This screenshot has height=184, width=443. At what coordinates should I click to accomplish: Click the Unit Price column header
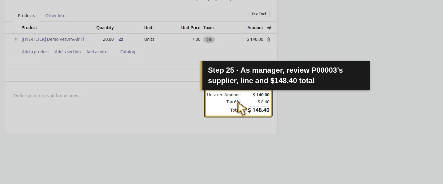(191, 28)
